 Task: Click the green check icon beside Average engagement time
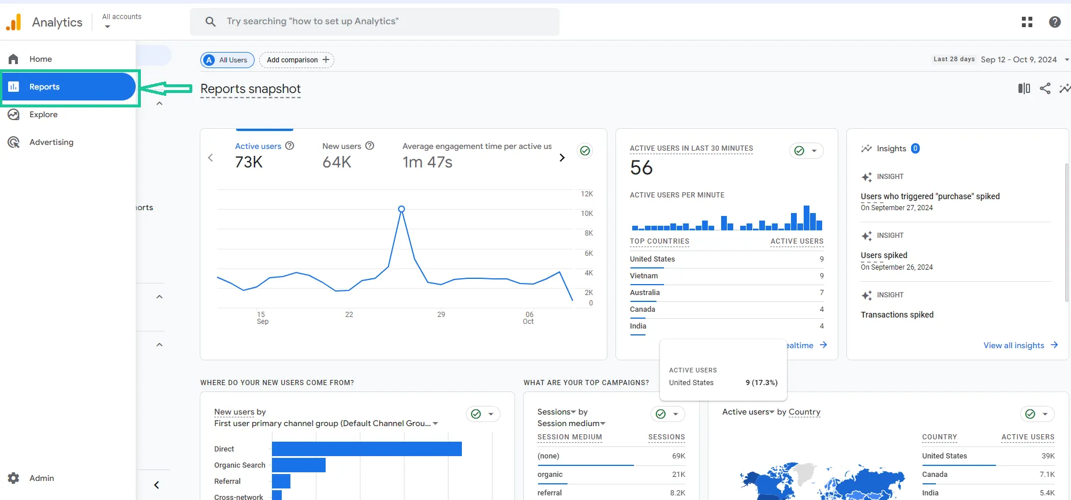click(x=585, y=151)
